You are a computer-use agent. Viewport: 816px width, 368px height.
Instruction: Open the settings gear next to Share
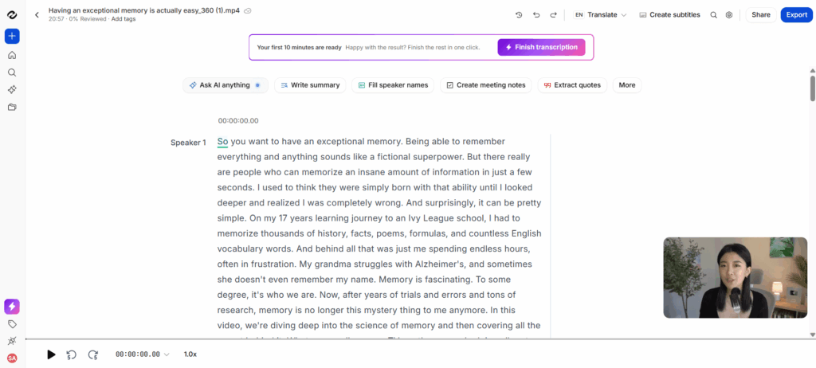(729, 14)
